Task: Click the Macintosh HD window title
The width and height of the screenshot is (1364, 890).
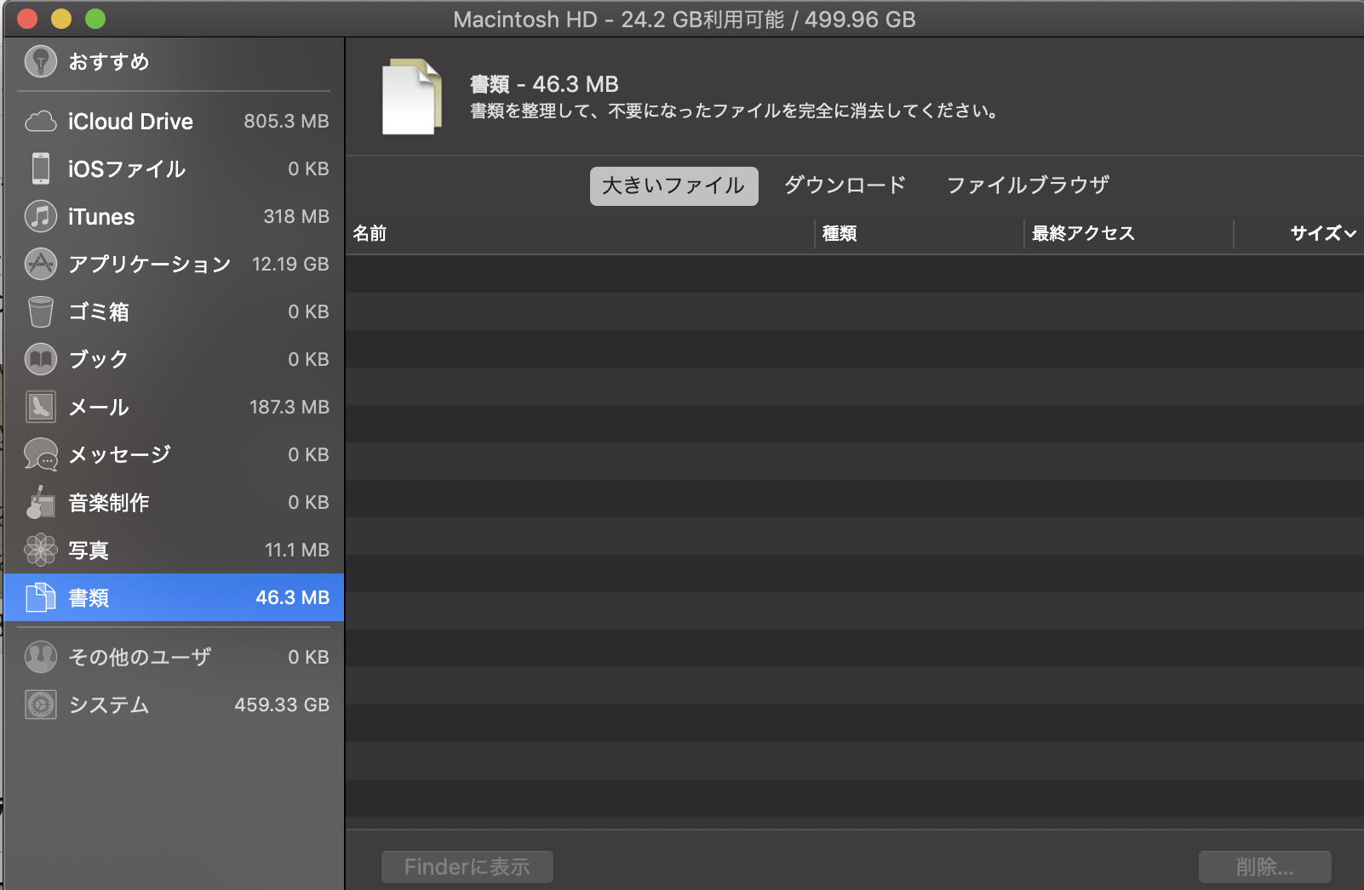Action: pyautogui.click(x=685, y=19)
